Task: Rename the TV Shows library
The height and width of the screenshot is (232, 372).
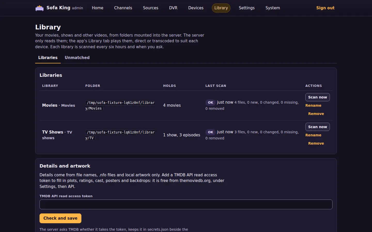Action: [313, 135]
